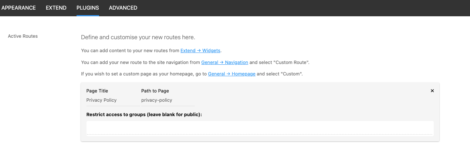
Task: Click the Path to Page field privacy-policy
Action: [x=168, y=100]
